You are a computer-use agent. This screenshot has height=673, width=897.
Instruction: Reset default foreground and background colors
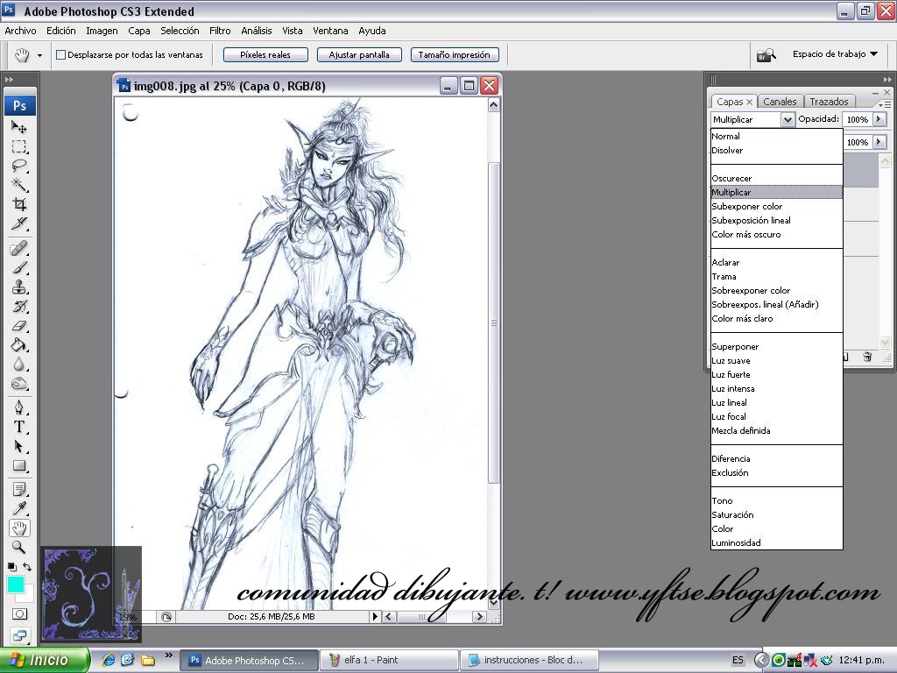click(11, 567)
